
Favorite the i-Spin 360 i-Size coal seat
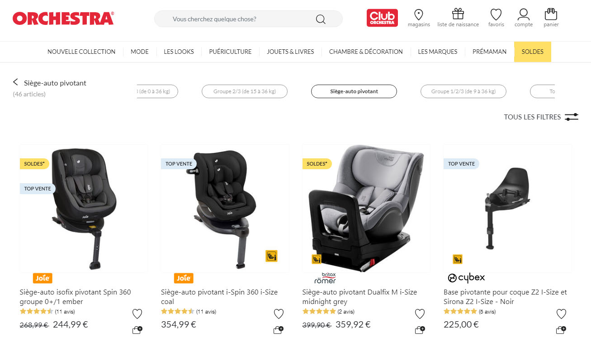(279, 314)
